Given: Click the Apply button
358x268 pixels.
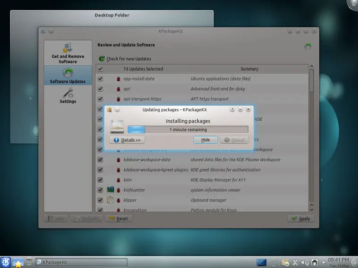Looking at the screenshot, I should pyautogui.click(x=301, y=219).
